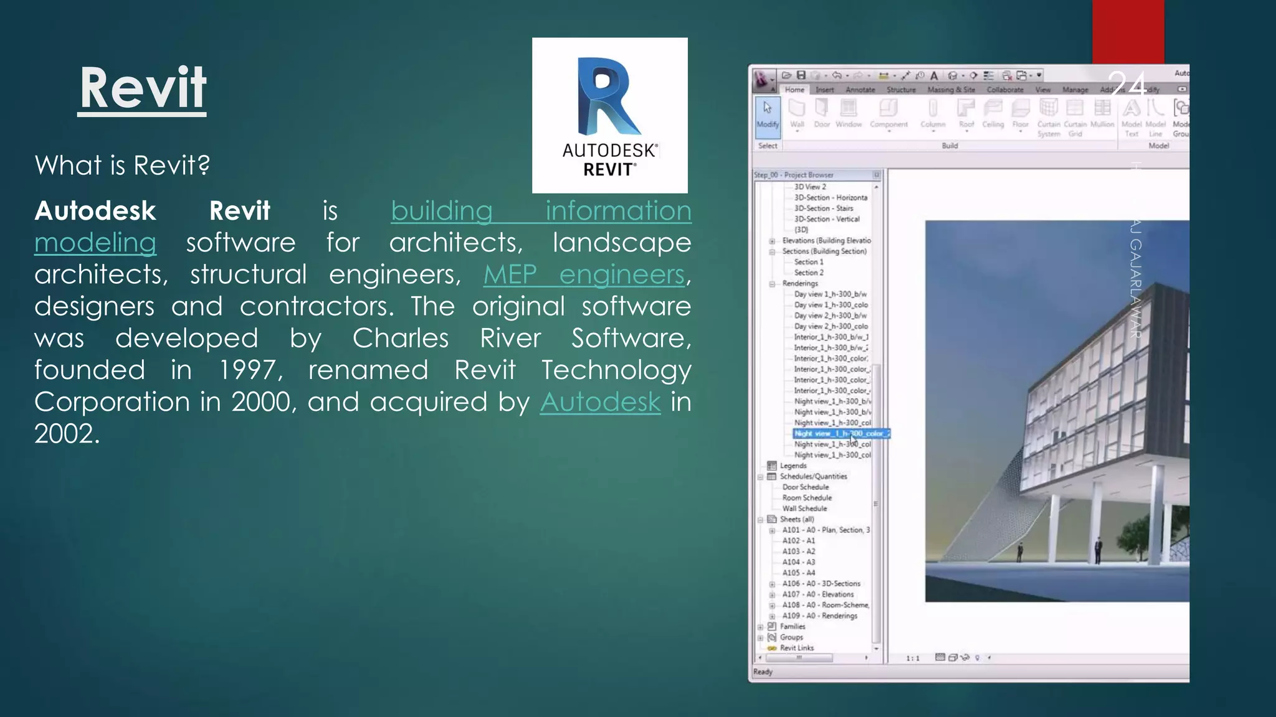
Task: Select the Model Text tool
Action: [x=1131, y=118]
